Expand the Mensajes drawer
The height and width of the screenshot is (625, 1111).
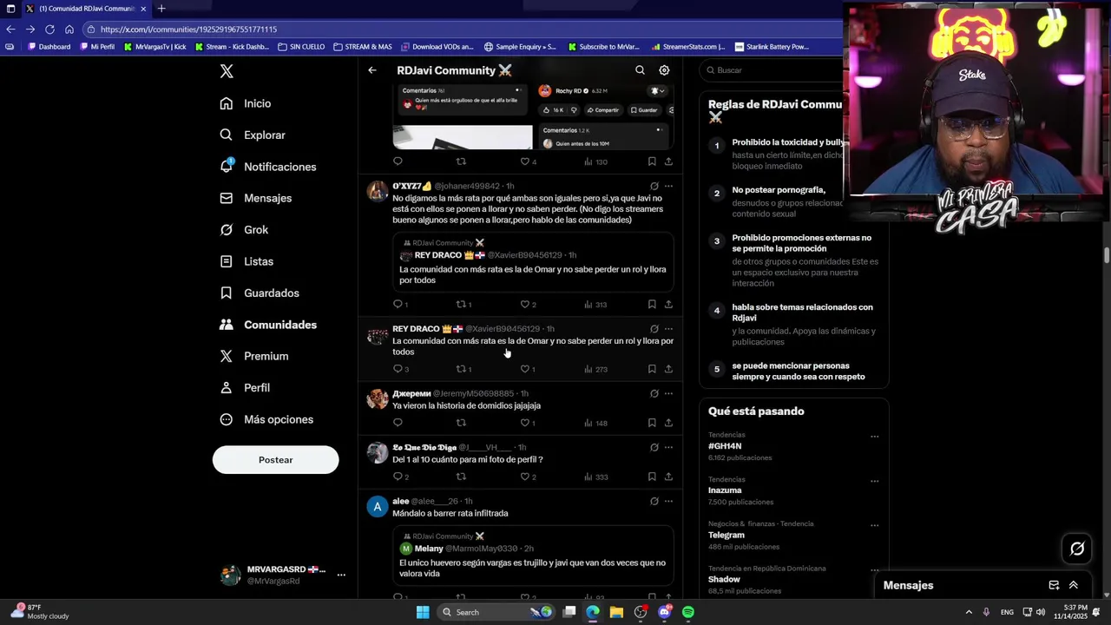point(1074,585)
